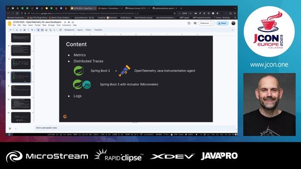Toggle grid view icon below the filmstrip
This screenshot has width=301, height=169.
point(10,128)
